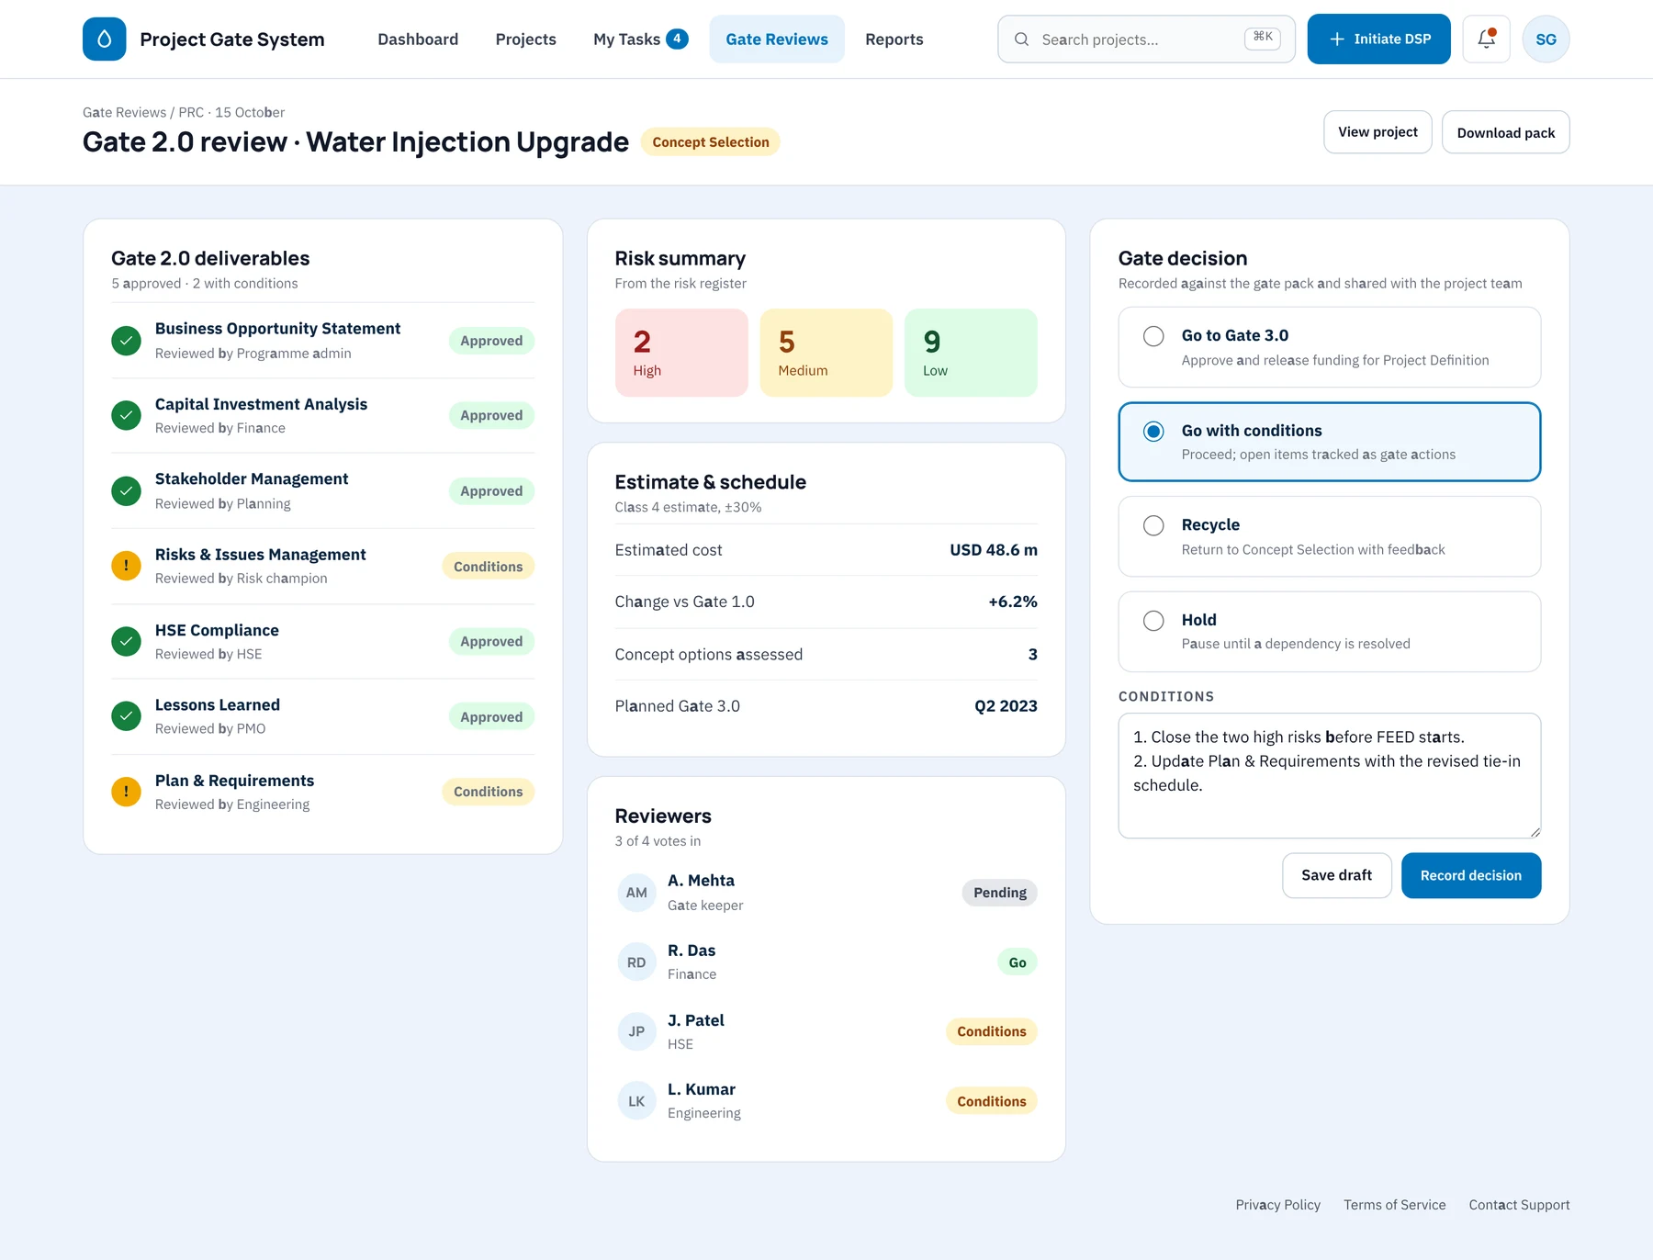Open the Terms of Service footer link
Viewport: 1653px width, 1260px height.
pos(1394,1205)
